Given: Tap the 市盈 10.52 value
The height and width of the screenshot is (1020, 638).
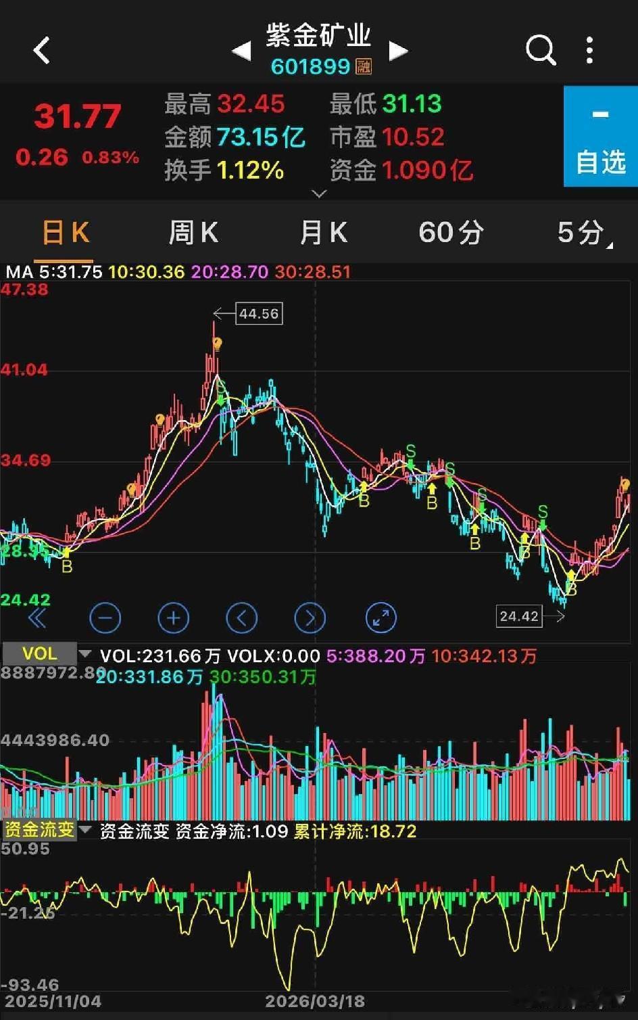Looking at the screenshot, I should tap(413, 137).
